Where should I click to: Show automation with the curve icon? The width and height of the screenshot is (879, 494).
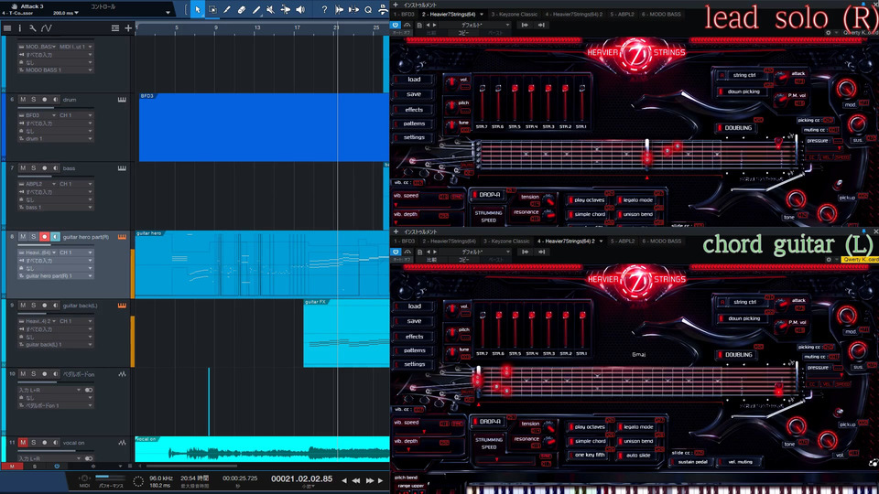tap(47, 28)
